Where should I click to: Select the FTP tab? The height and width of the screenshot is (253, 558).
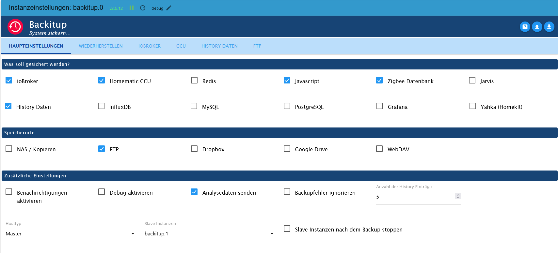(x=257, y=46)
